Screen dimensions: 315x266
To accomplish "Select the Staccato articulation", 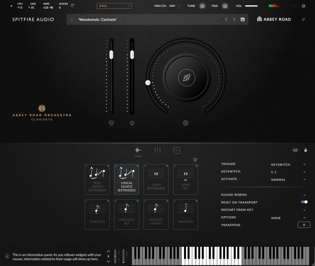I will coord(97,215).
